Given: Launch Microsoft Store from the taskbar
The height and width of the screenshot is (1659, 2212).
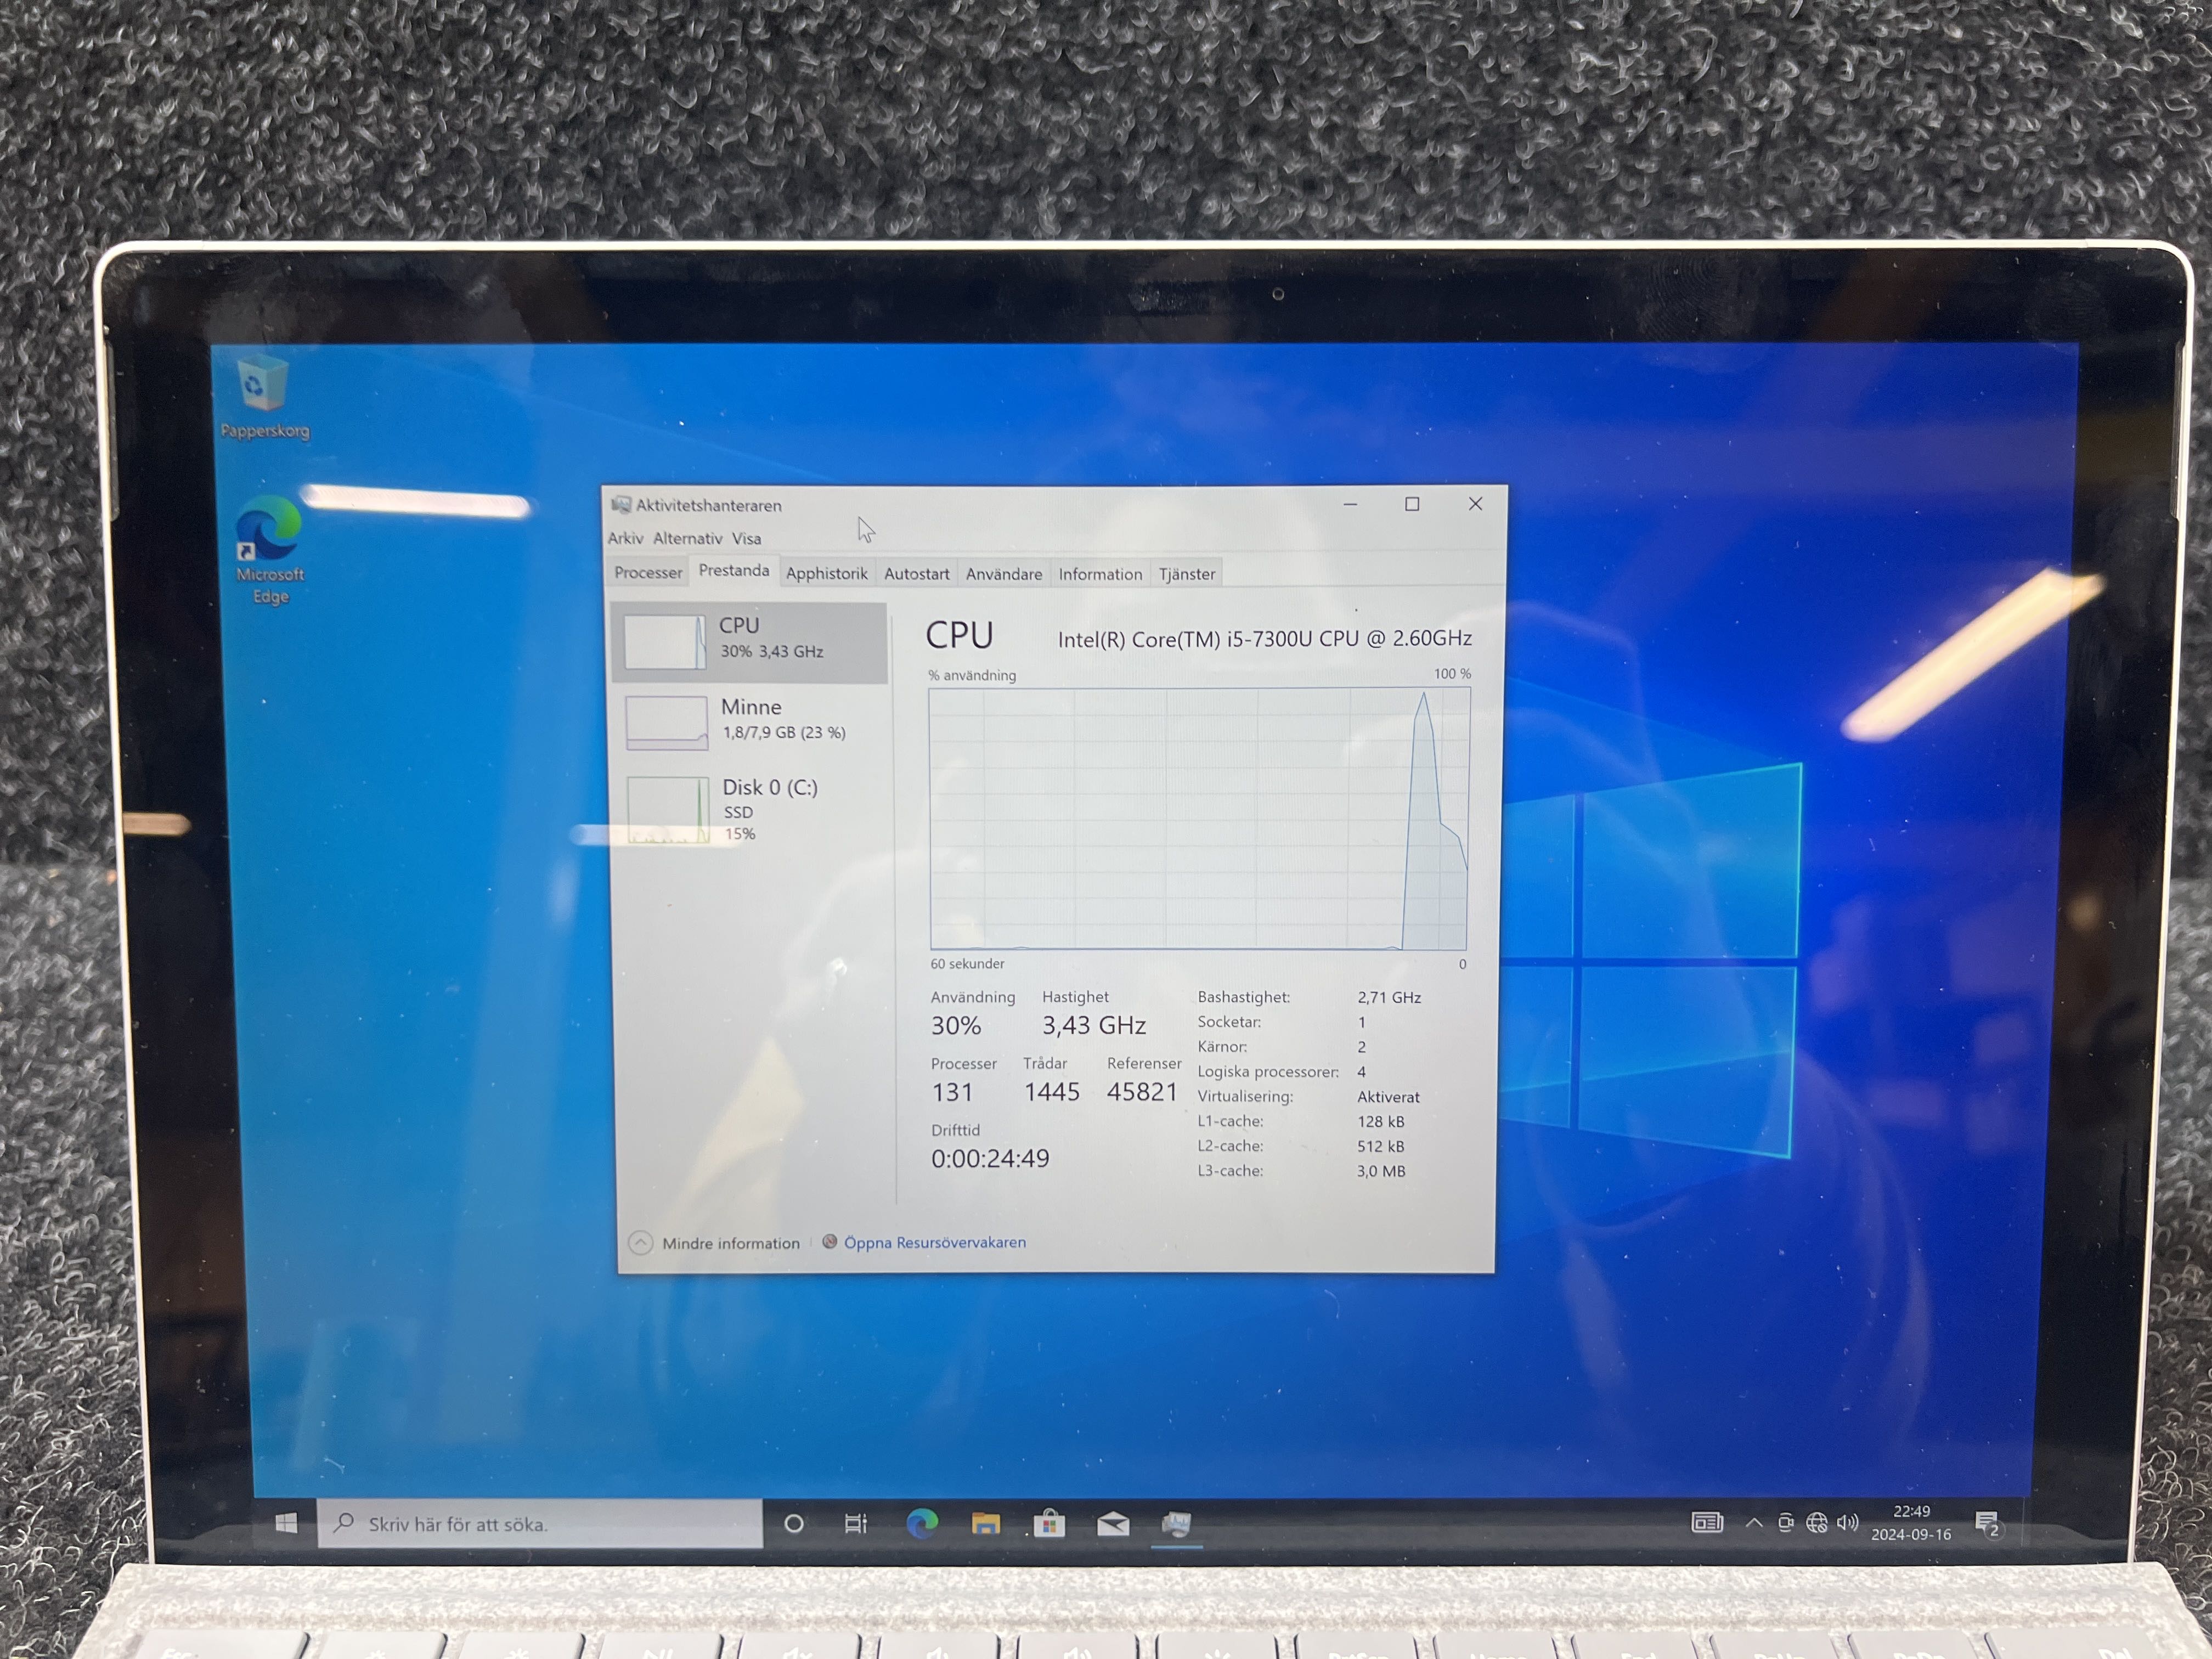Looking at the screenshot, I should tap(1049, 1523).
